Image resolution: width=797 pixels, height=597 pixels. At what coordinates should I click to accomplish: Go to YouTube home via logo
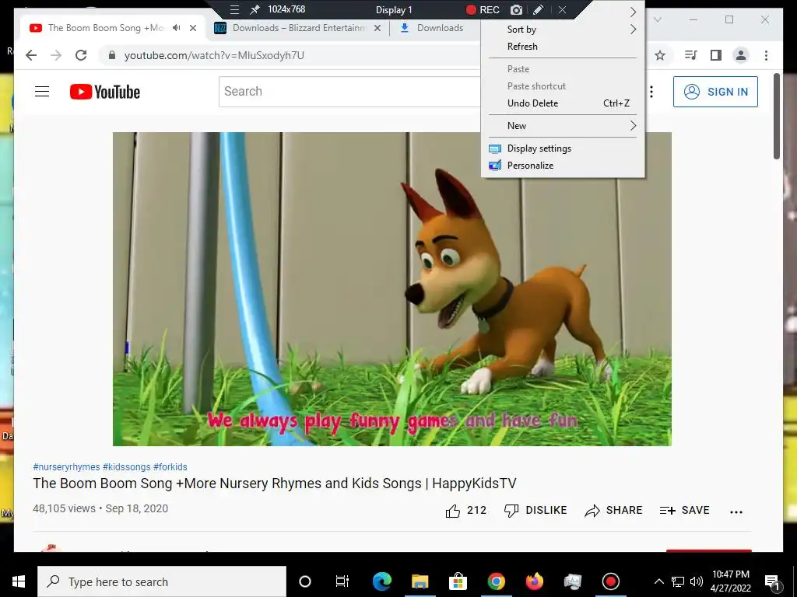click(105, 92)
